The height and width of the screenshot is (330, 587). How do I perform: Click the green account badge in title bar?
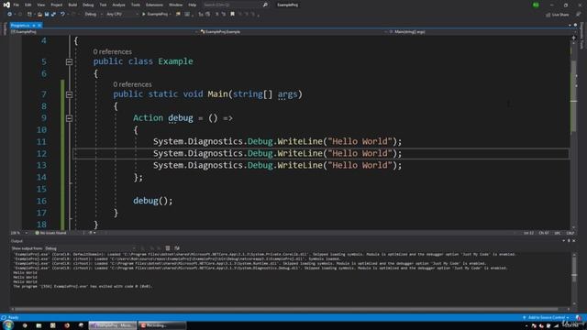(x=536, y=5)
